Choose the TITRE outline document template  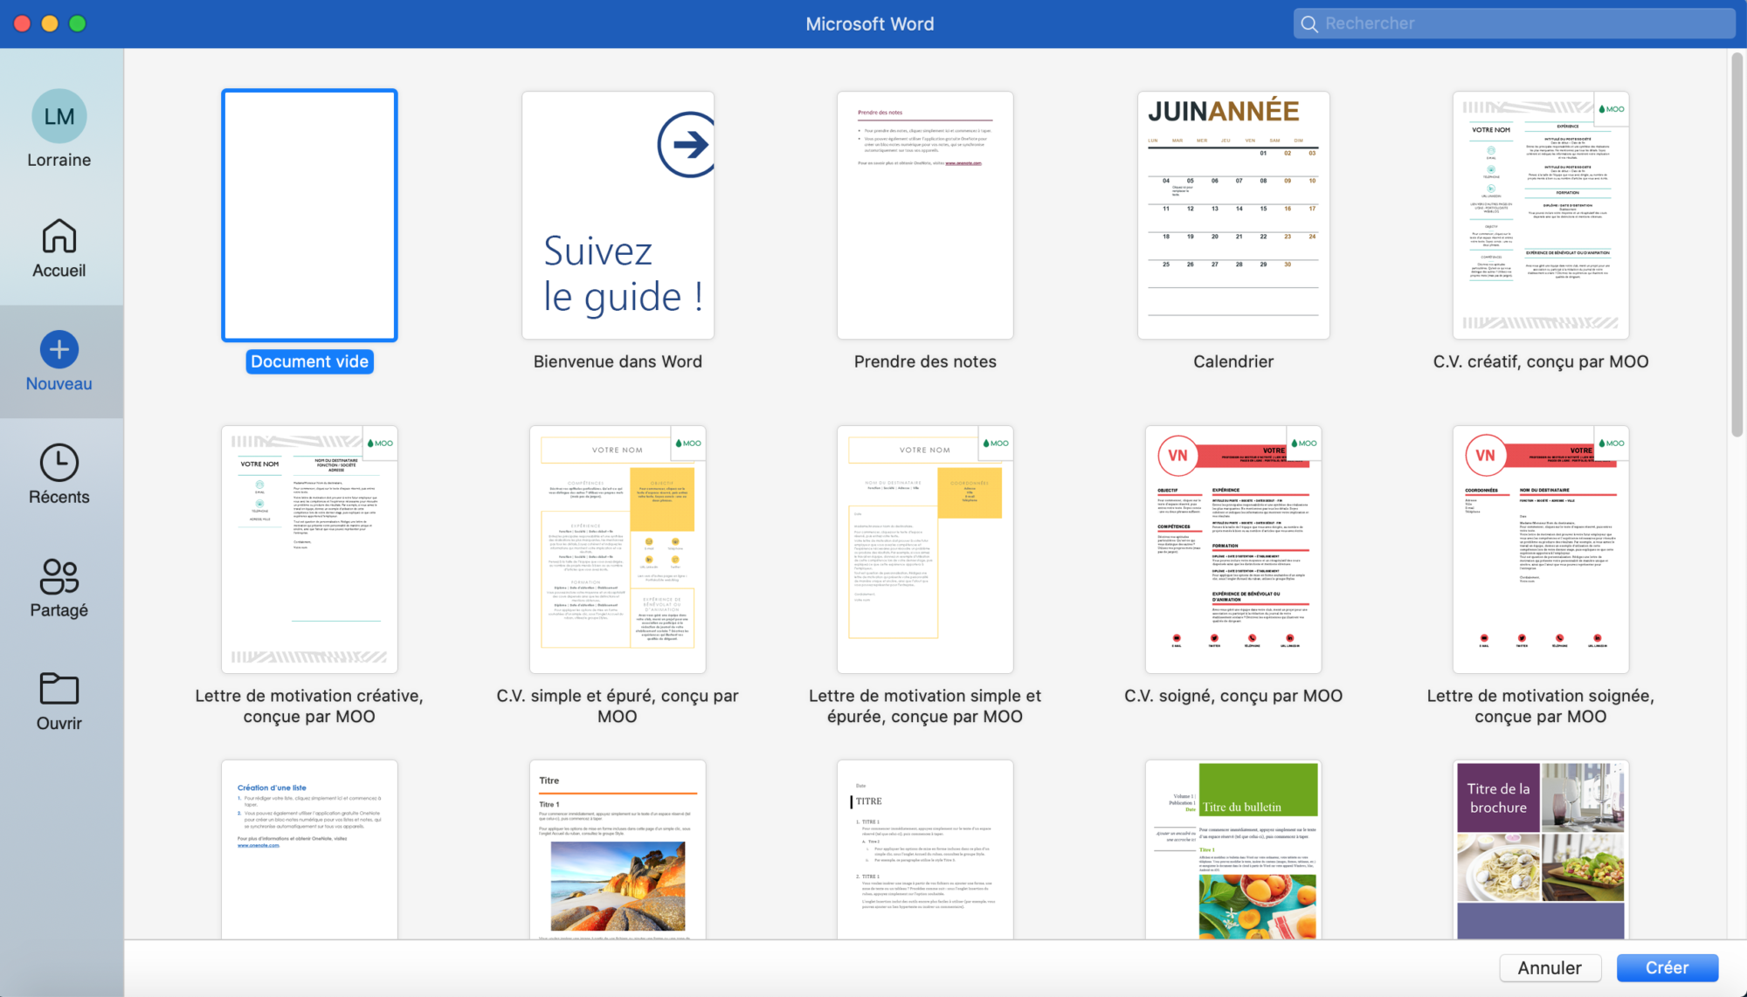pos(925,849)
